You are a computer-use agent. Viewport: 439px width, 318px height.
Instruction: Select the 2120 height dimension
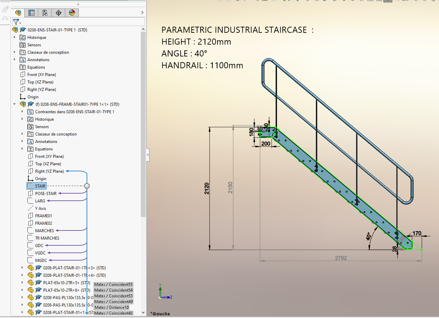[x=207, y=188]
